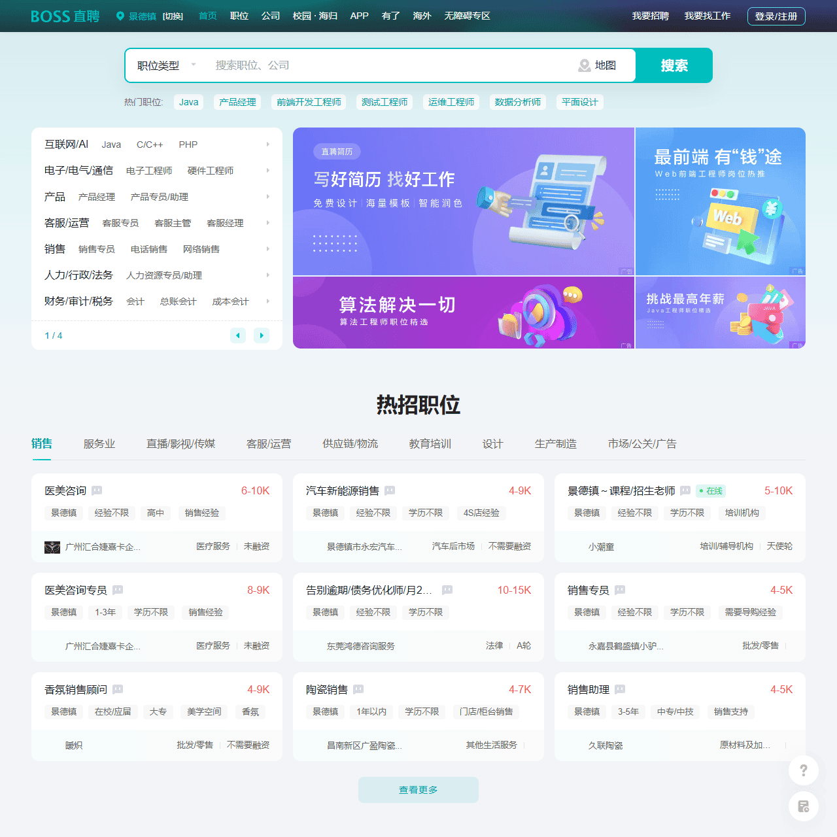837x837 pixels.
Task: Click the company logo on 广州汇合婕熹卡 card
Action: (52, 547)
